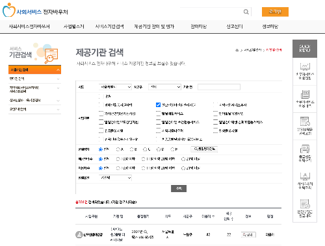This screenshot has width=325, height=246.
Task: Expand the sidebar item directly below the orange item
Action: [x=58, y=79]
